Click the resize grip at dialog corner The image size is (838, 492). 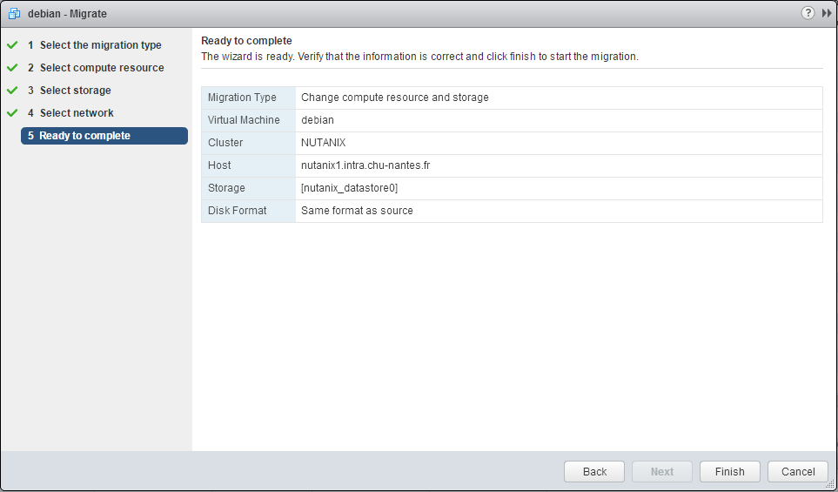tap(829, 484)
